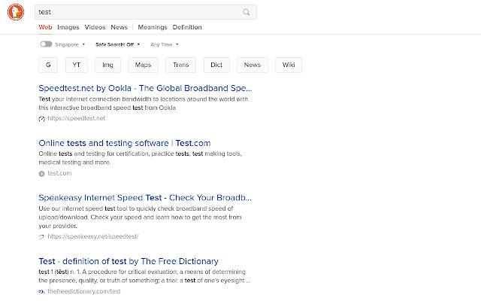
Task: Open the Free Dictionary test definition link
Action: tap(129, 261)
